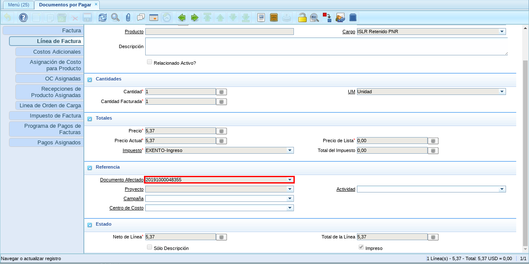
Task: Click the yellow padlock lock icon
Action: 302,17
